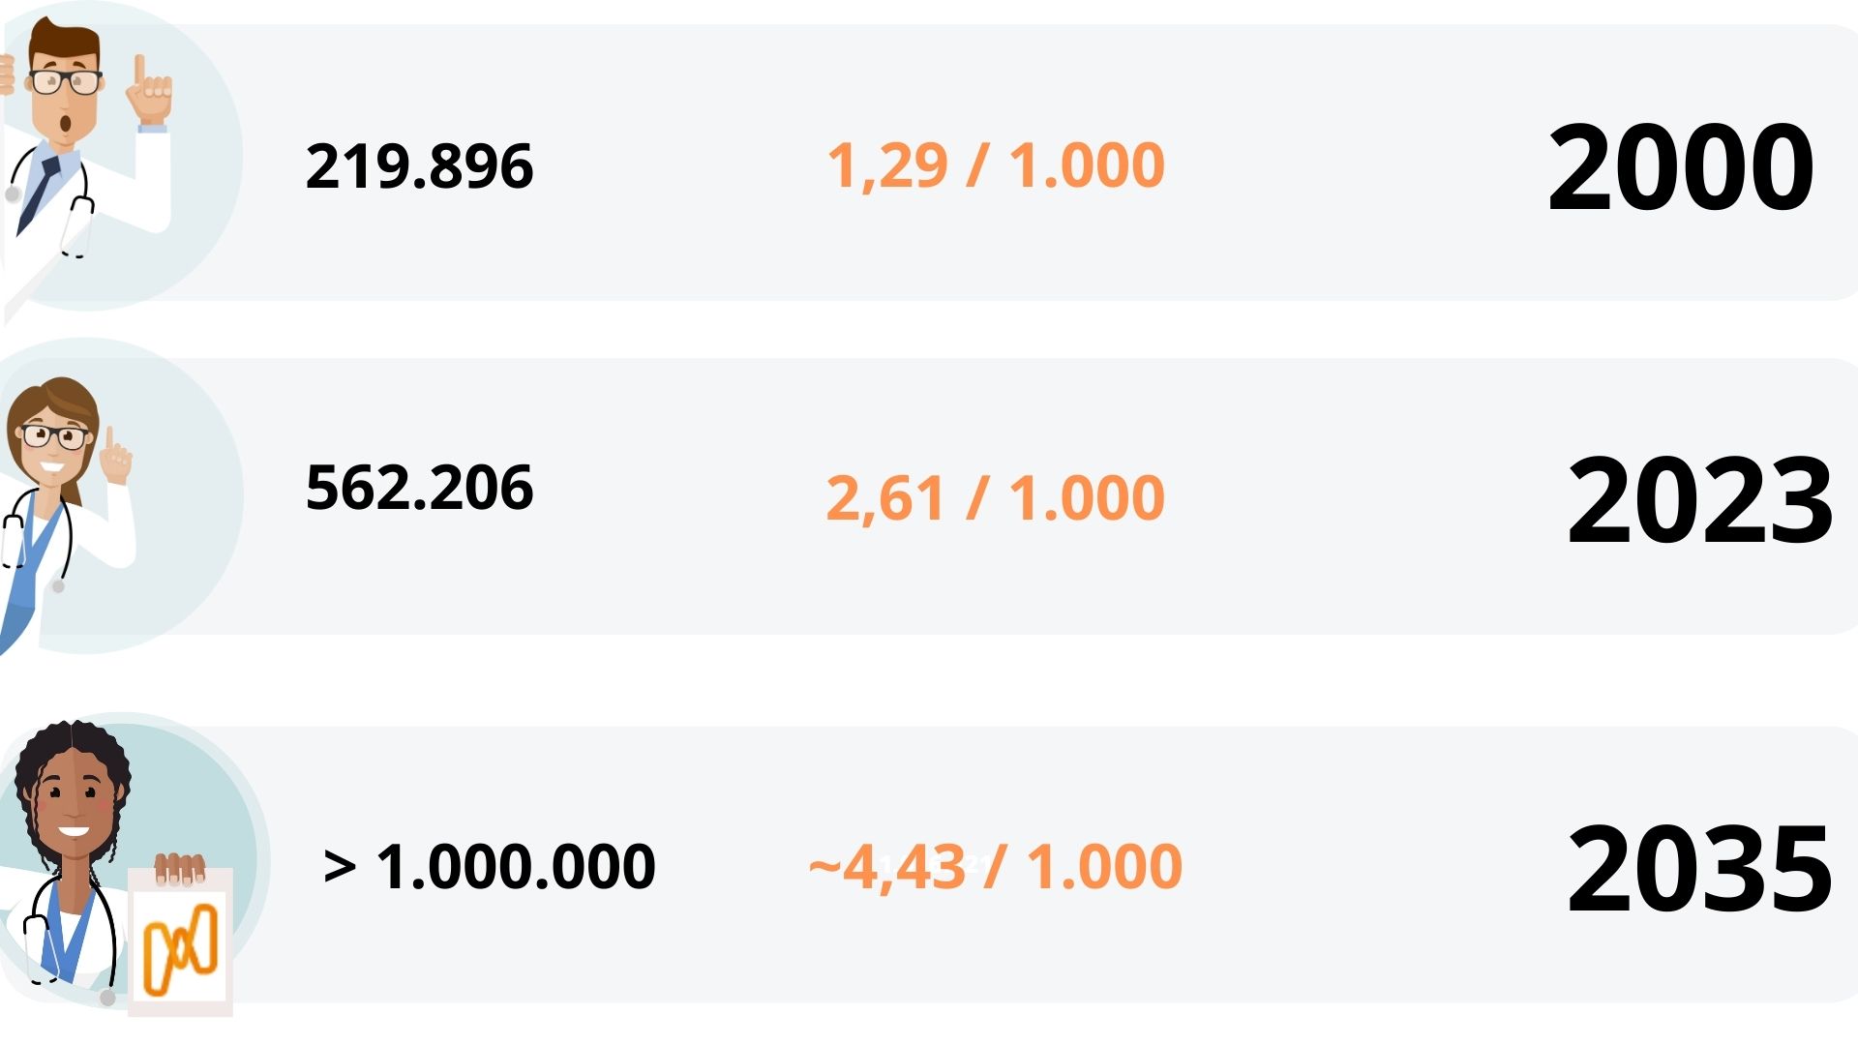
Task: Select the number 219.896
Action: (419, 165)
